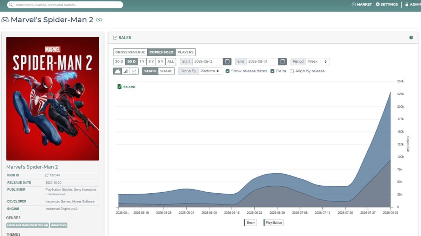The height and width of the screenshot is (236, 421).
Task: Click the 2026-08-03 axis label
Action: pyautogui.click(x=390, y=213)
